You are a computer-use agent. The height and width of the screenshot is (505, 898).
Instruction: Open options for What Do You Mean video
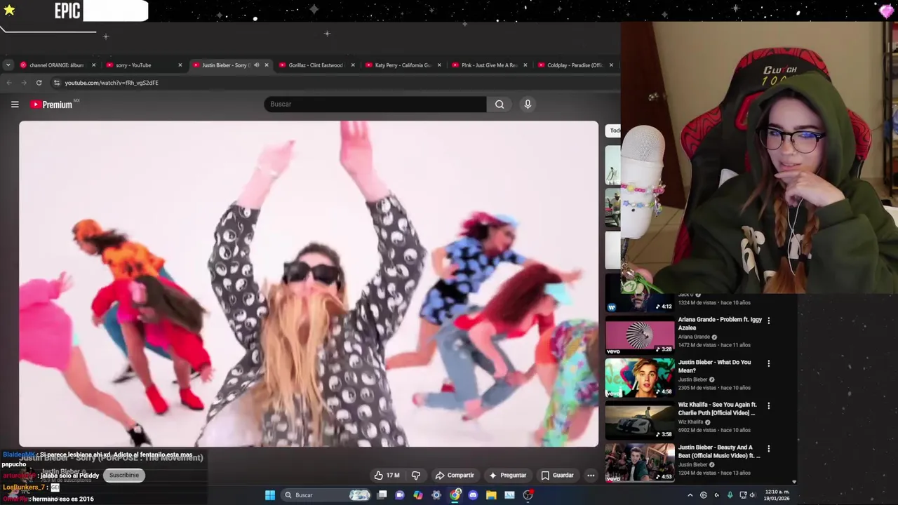coord(768,363)
